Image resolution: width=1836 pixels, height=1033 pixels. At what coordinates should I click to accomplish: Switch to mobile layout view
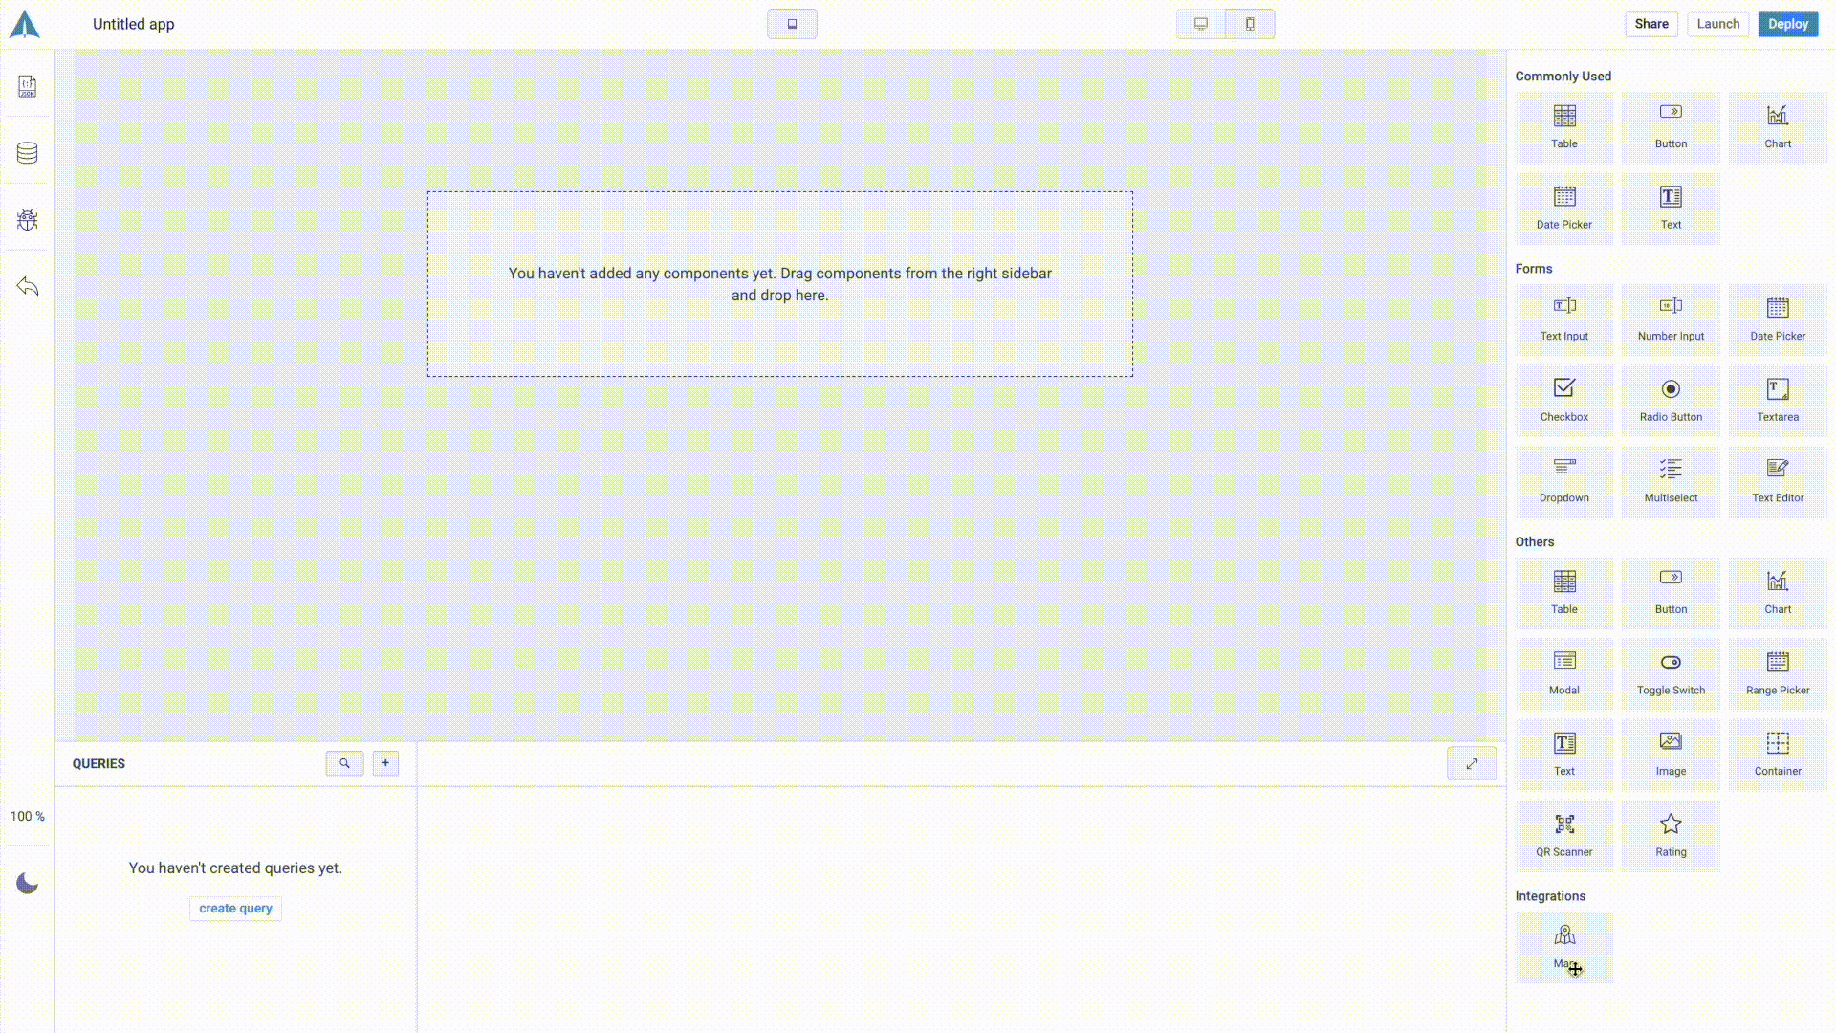[x=1250, y=24]
